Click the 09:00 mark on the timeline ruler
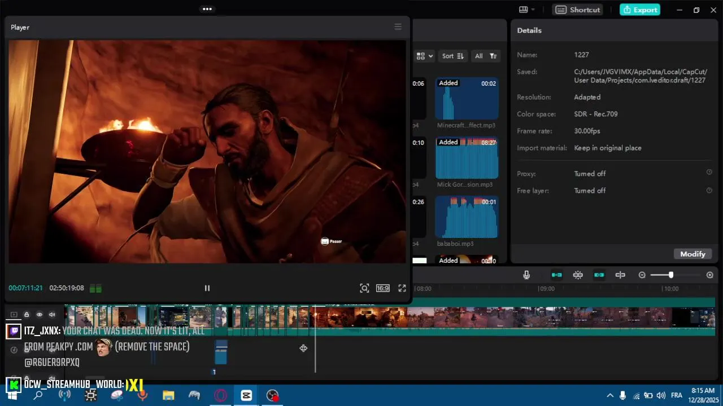723x406 pixels. click(x=547, y=289)
